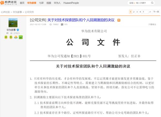Open the HuaweiPeople nav item

tap(71, 3)
